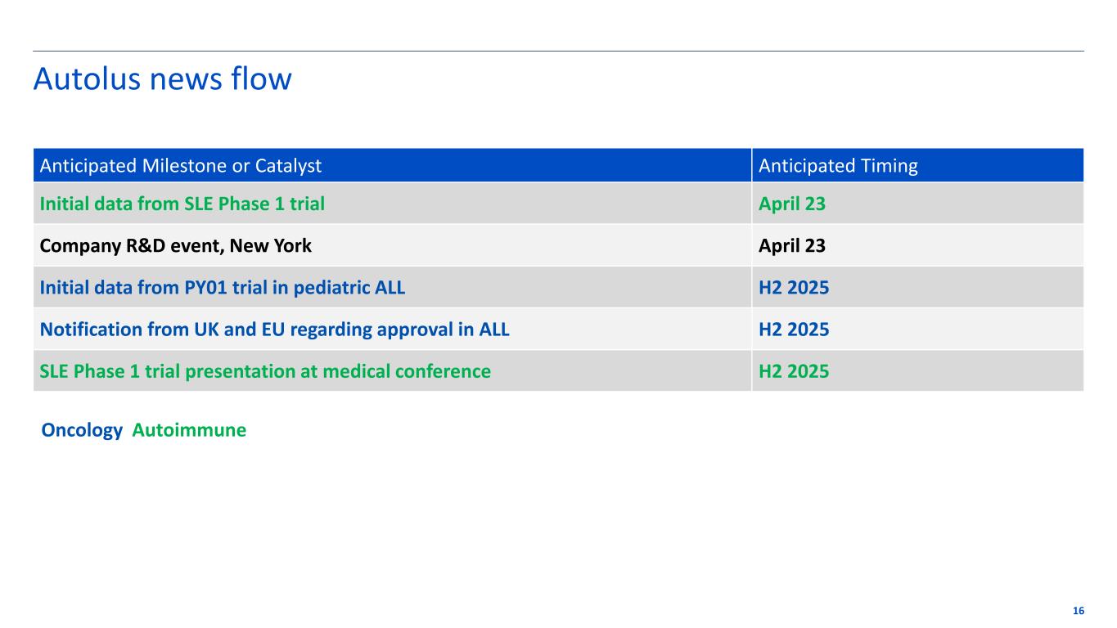Click the green 'Autoimmune' legend label
1117x628 pixels.
pos(189,430)
